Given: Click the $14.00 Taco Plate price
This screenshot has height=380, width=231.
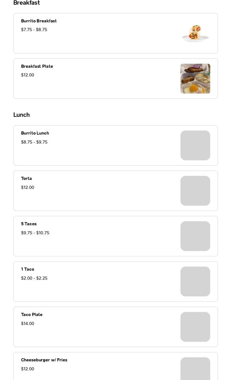Looking at the screenshot, I should tap(28, 324).
